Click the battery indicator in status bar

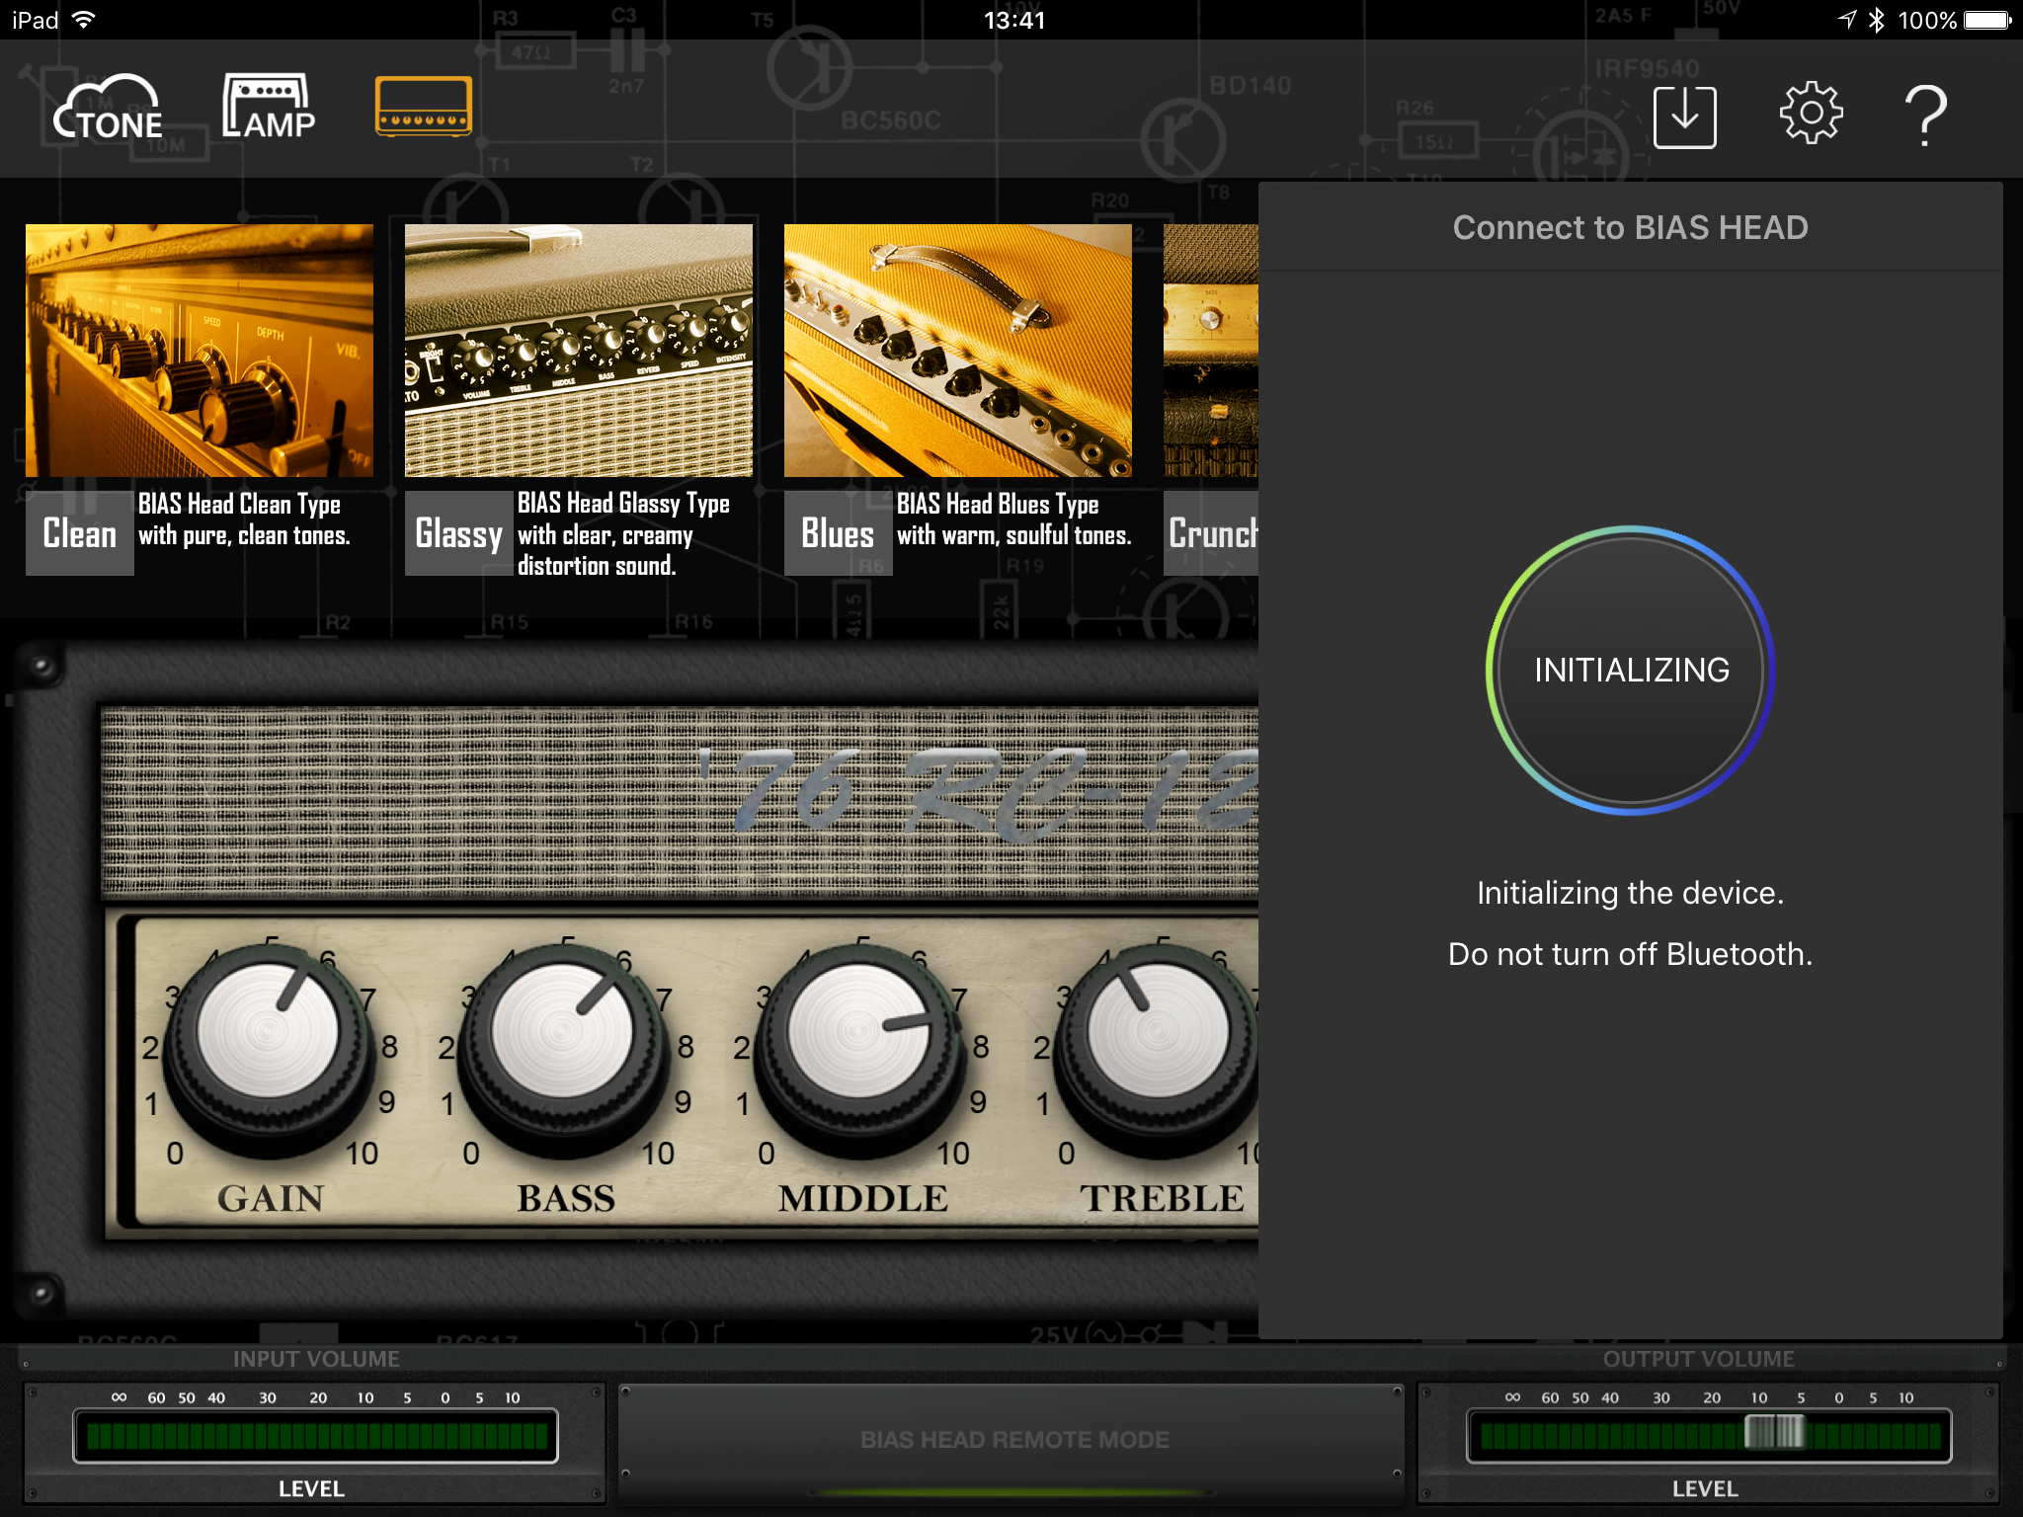pos(1987,20)
